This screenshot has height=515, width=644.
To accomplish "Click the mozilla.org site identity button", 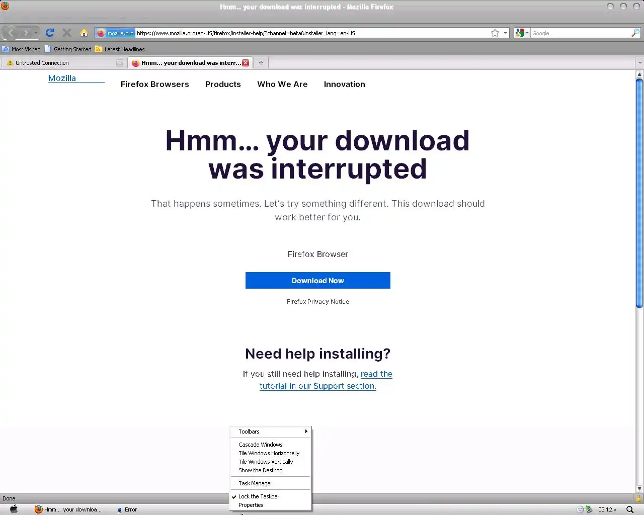I will (x=115, y=33).
